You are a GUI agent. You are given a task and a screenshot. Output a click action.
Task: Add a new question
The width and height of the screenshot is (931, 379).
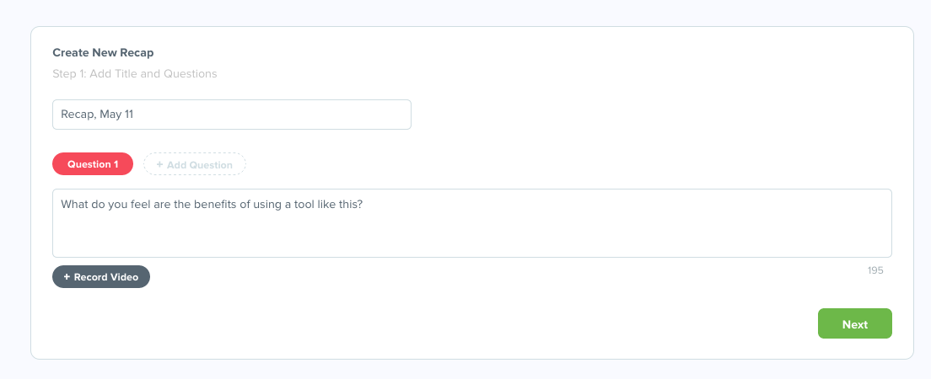tap(195, 164)
